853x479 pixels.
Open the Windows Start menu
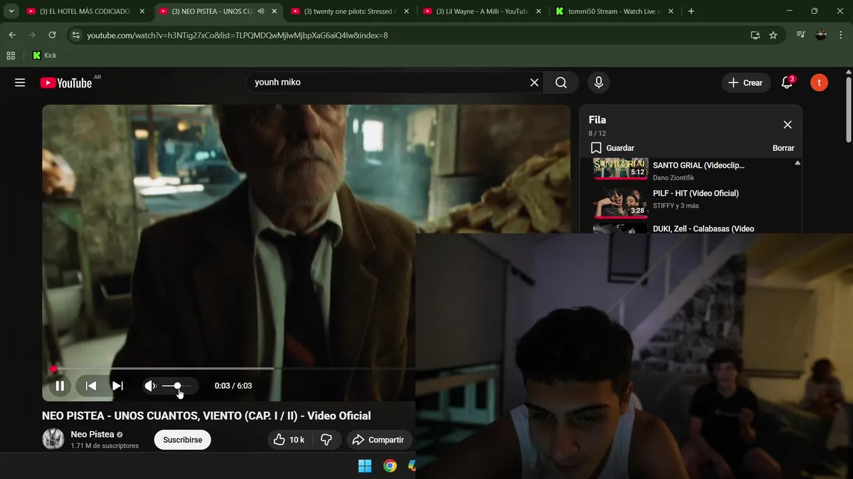pyautogui.click(x=365, y=466)
